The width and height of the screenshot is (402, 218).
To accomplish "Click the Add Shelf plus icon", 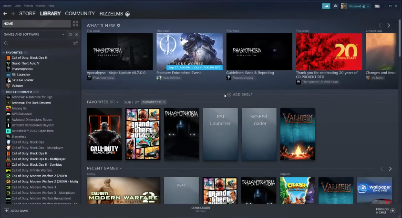I will coord(229,95).
